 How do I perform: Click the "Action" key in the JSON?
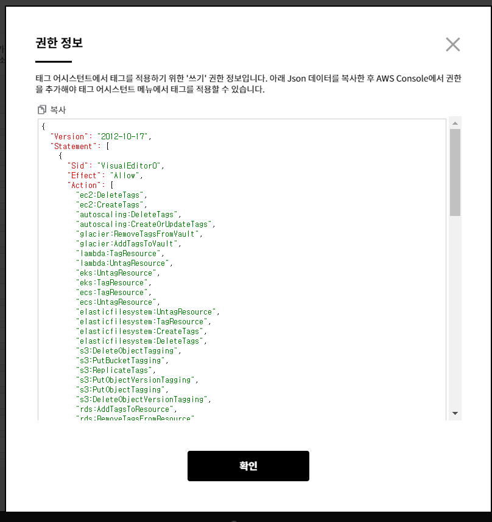click(84, 185)
